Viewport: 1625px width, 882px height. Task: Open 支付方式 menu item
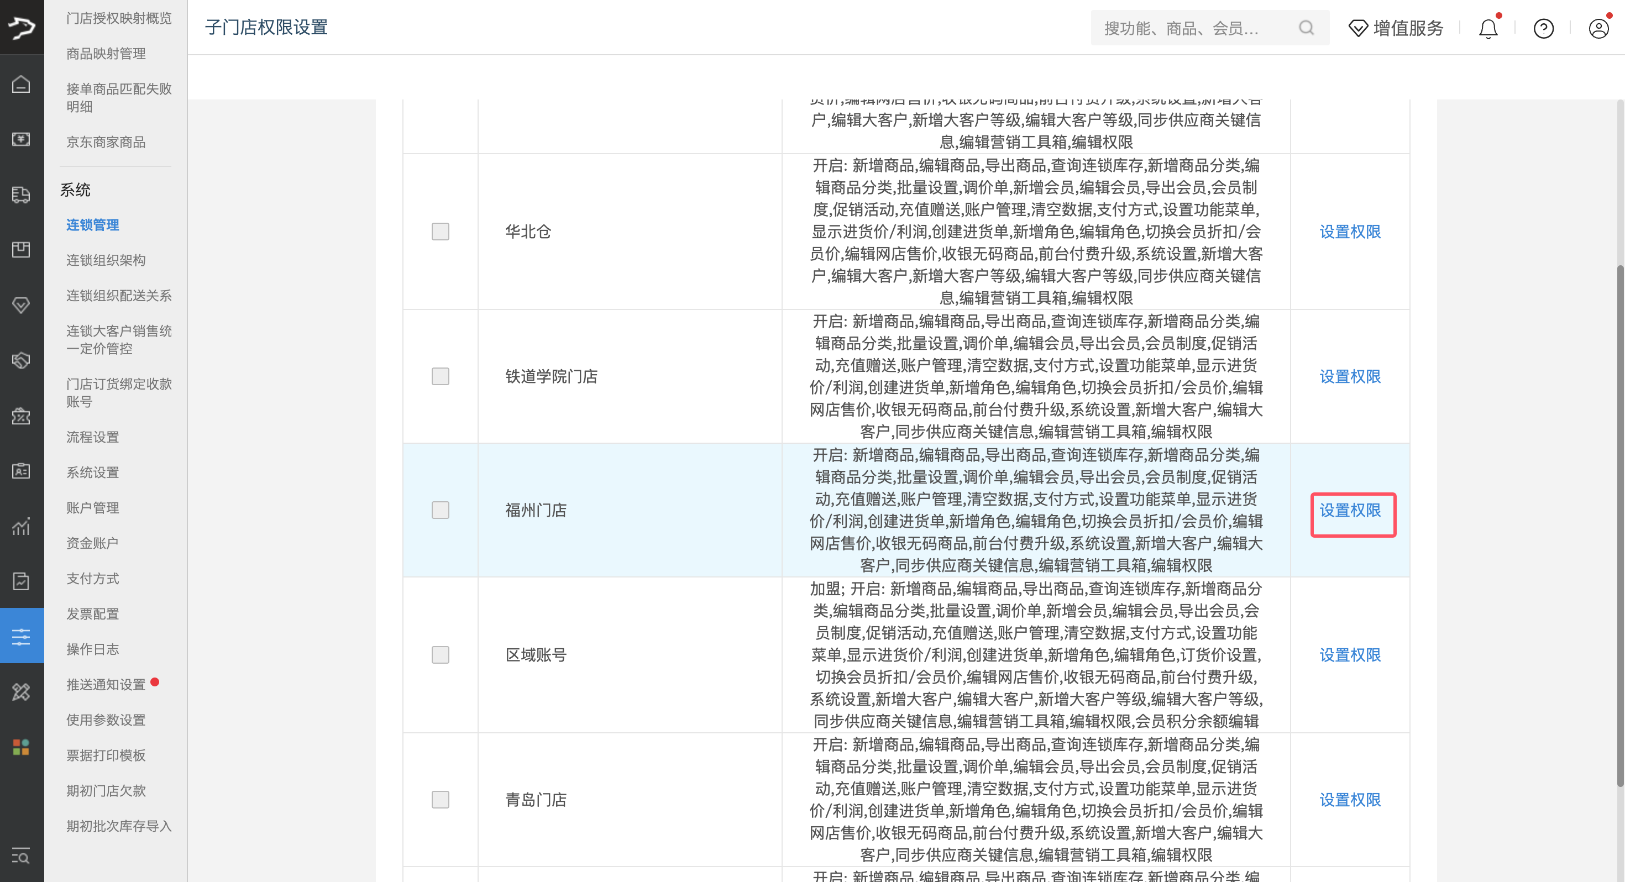tap(93, 579)
